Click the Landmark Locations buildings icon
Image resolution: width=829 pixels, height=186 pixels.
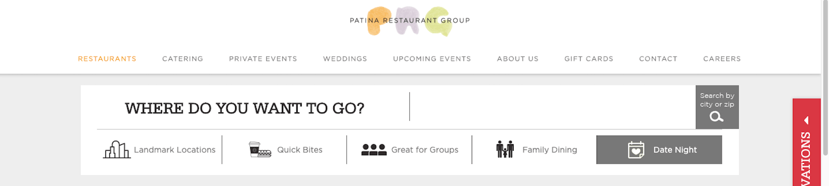pos(117,150)
